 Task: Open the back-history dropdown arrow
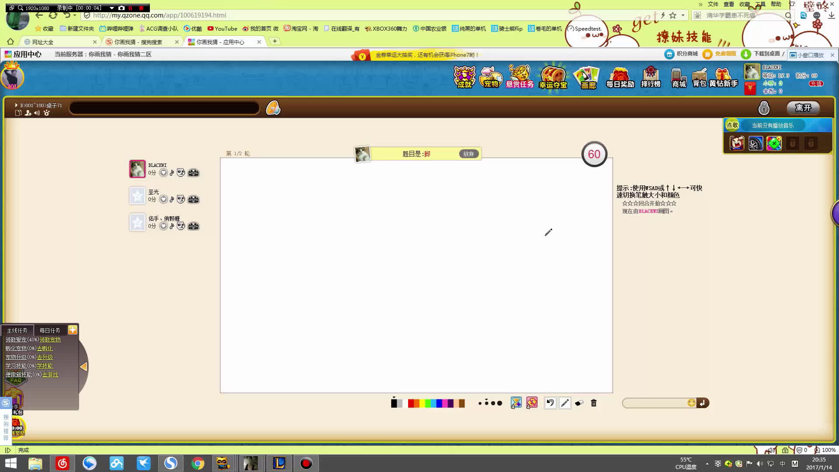tap(75, 15)
